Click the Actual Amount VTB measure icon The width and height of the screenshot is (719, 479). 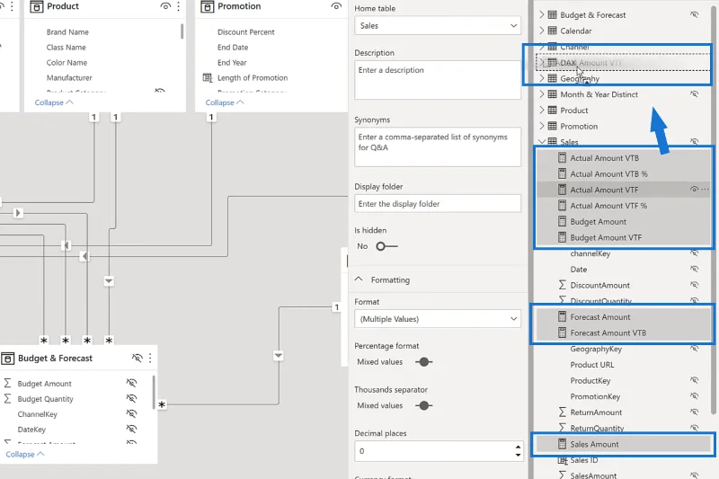point(562,158)
